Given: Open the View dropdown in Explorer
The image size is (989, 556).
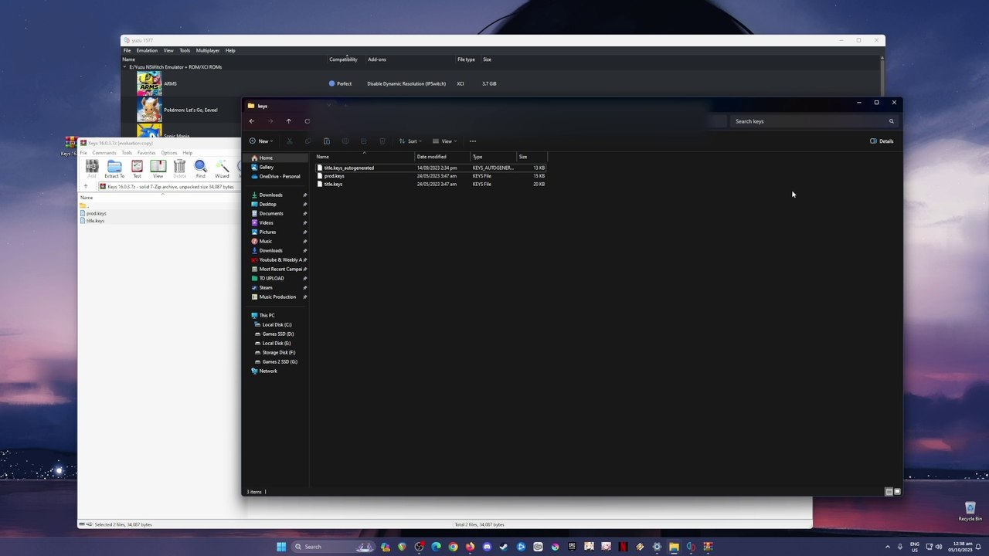Looking at the screenshot, I should pyautogui.click(x=444, y=141).
